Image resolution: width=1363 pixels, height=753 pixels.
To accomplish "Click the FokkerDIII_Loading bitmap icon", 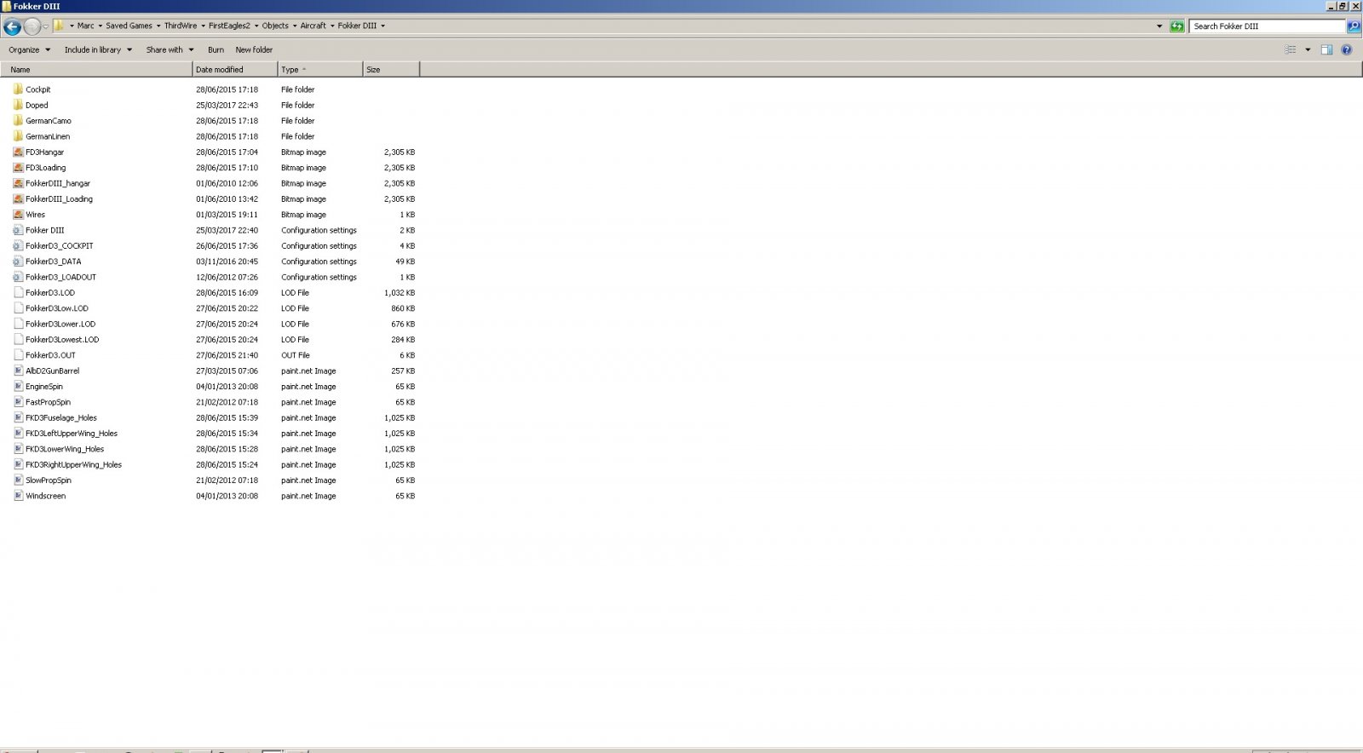I will click(x=18, y=198).
